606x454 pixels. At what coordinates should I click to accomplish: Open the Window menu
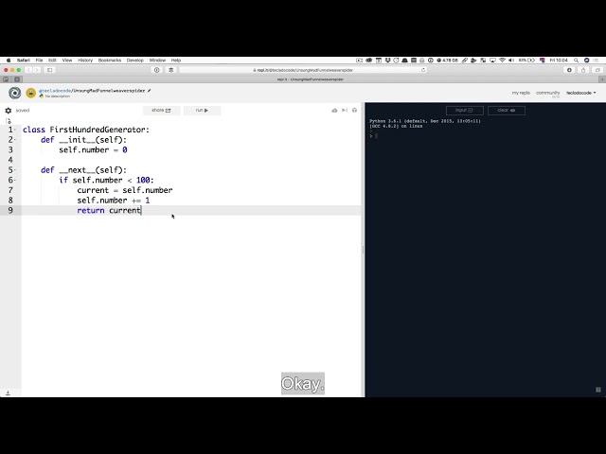(157, 61)
